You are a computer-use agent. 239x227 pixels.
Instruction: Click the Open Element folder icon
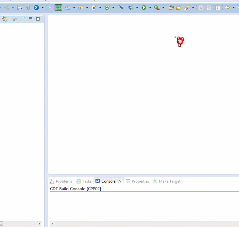pyautogui.click(x=171, y=8)
